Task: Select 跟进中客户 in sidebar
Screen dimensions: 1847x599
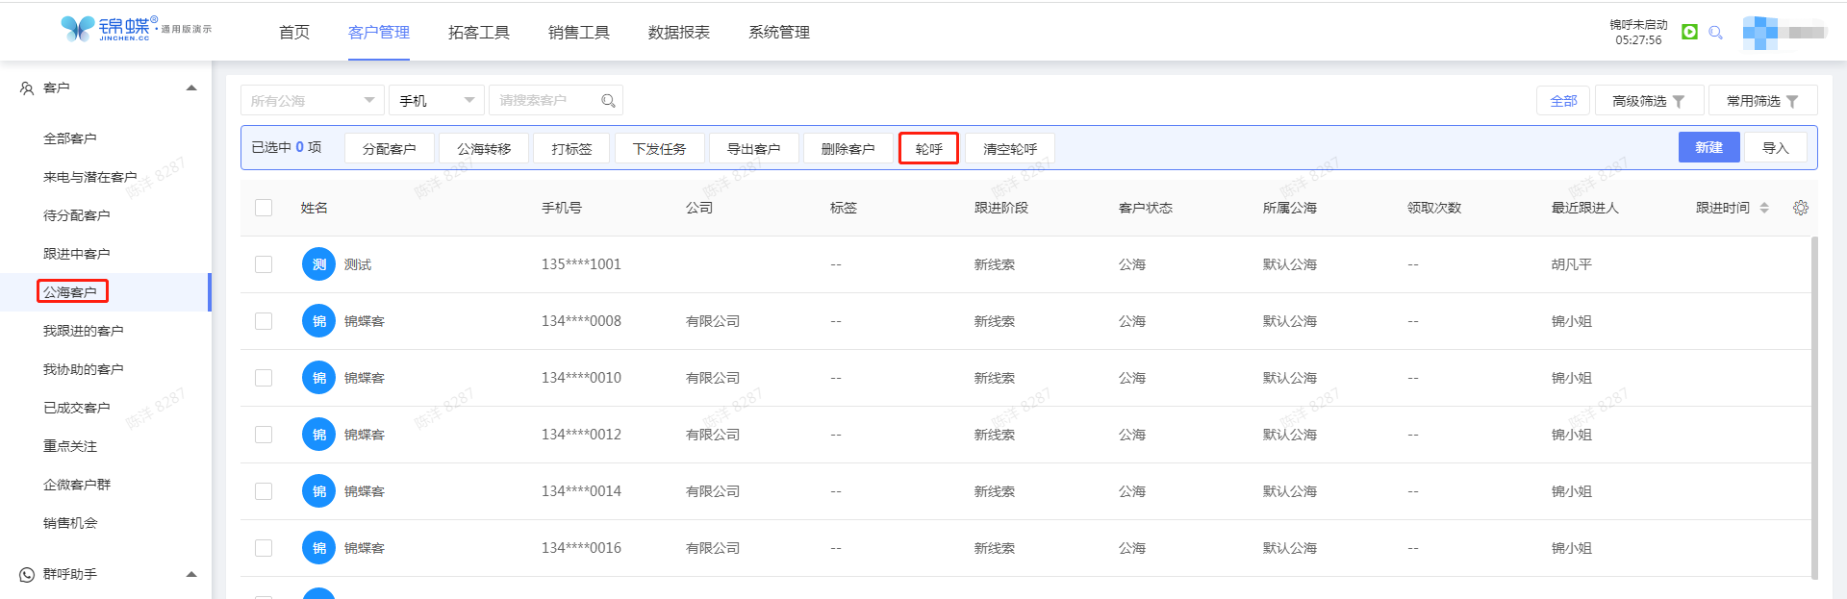Action: pos(77,254)
